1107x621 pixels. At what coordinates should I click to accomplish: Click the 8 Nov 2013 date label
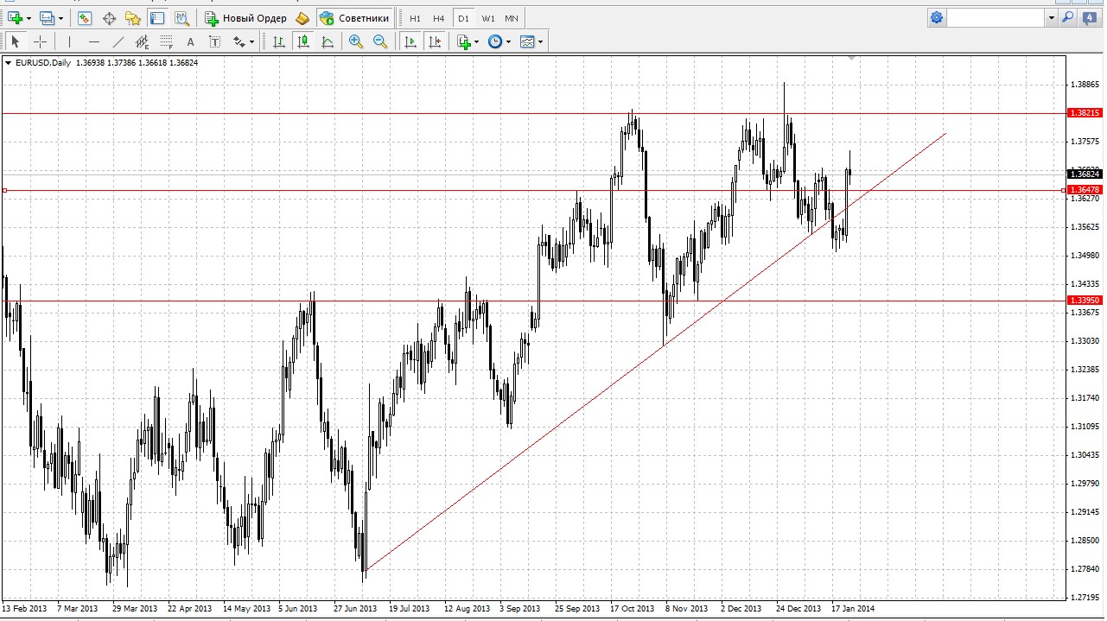click(x=687, y=609)
